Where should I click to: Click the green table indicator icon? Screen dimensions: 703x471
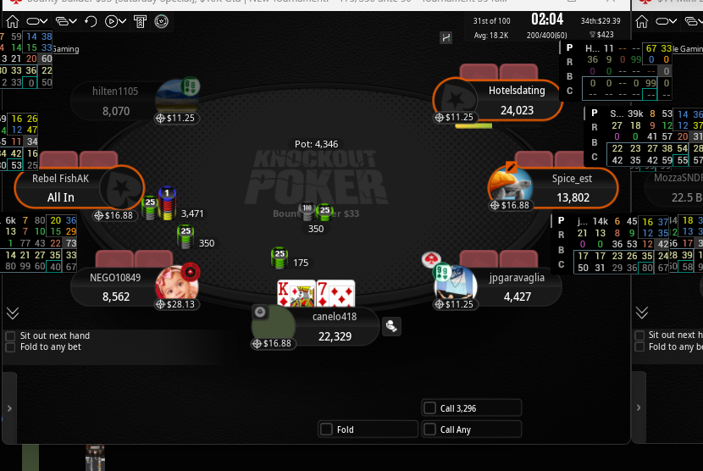click(446, 37)
